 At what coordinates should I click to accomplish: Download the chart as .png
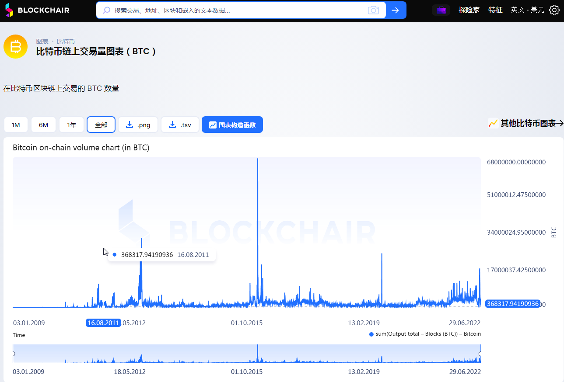(x=138, y=125)
